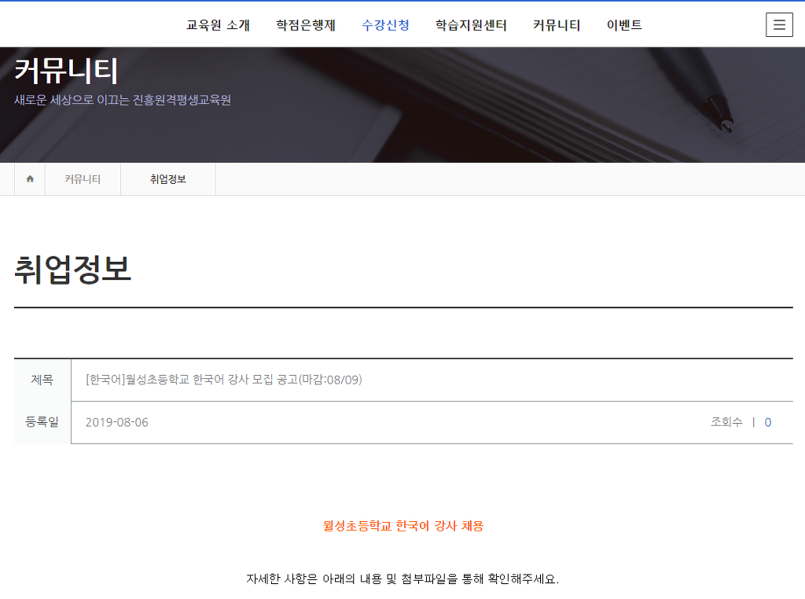The height and width of the screenshot is (599, 805).
Task: Click 취업정보 breadcrumb tab
Action: click(x=168, y=179)
